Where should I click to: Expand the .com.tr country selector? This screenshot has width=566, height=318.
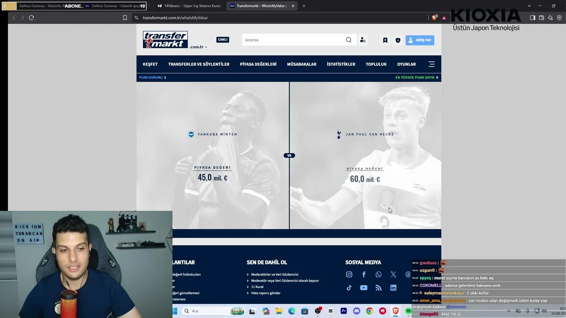[x=198, y=47]
